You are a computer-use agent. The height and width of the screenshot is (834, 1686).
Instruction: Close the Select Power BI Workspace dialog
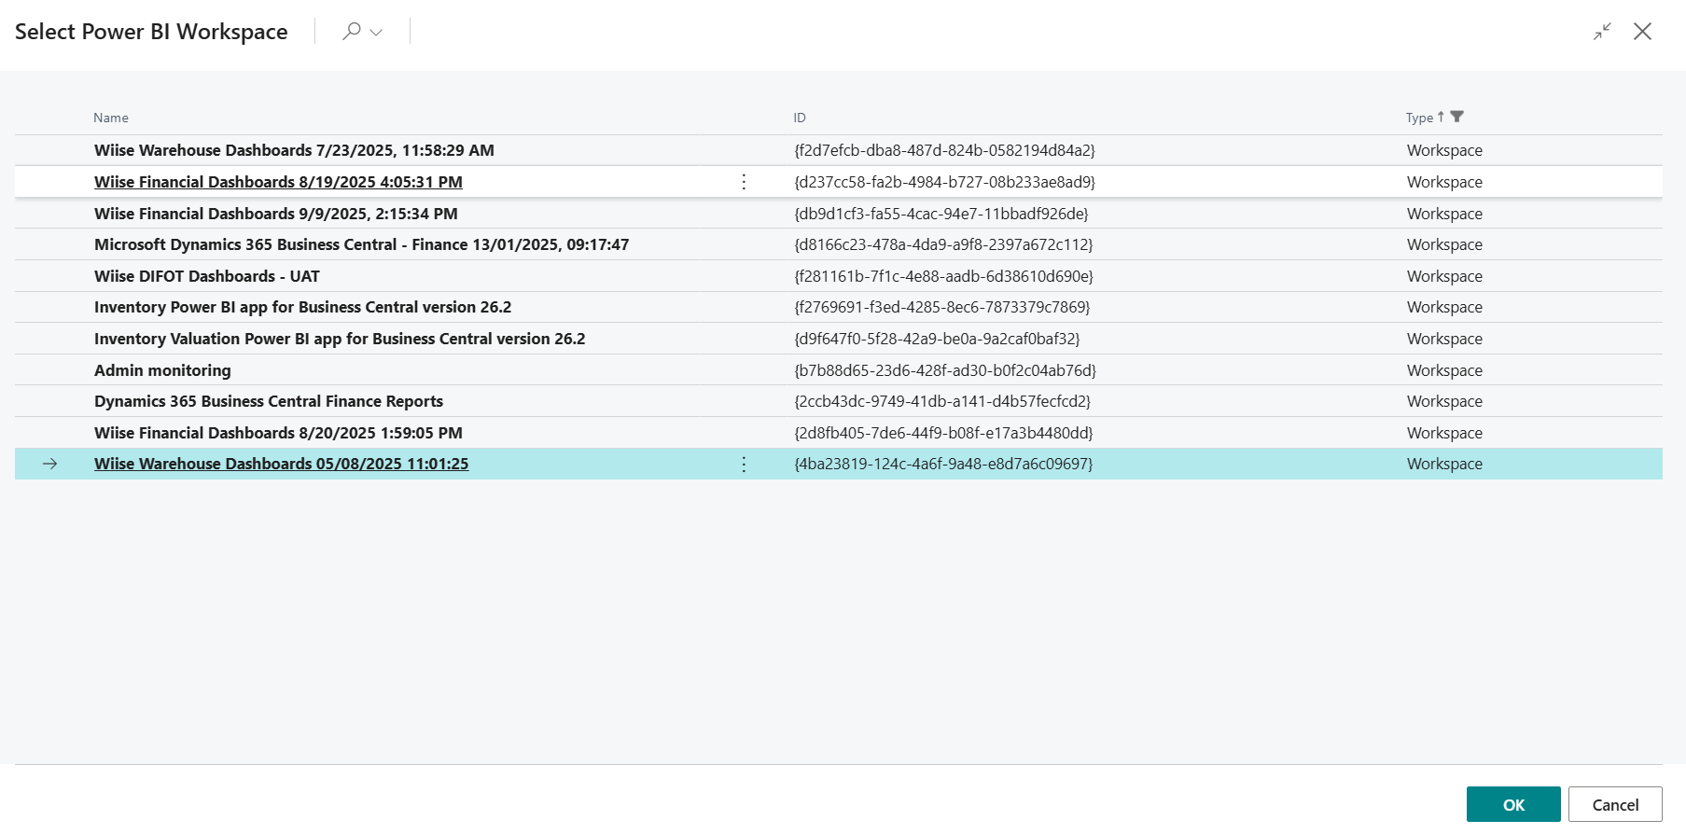click(x=1642, y=32)
